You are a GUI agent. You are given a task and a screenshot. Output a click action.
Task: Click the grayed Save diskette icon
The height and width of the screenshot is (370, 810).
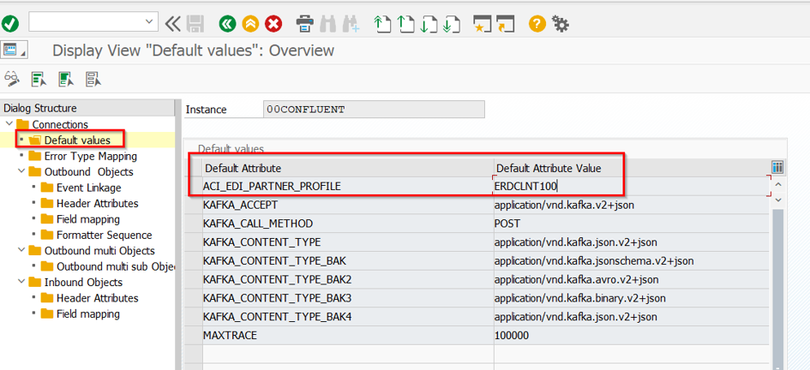(195, 23)
